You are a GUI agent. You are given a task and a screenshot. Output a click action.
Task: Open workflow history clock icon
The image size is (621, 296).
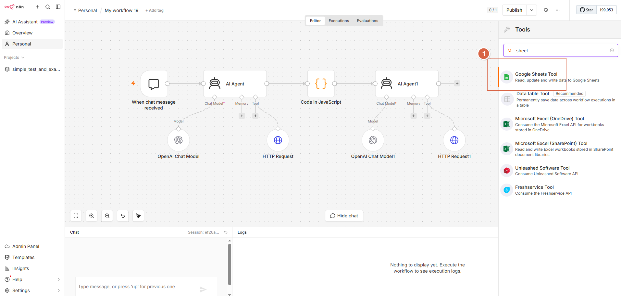pyautogui.click(x=546, y=10)
